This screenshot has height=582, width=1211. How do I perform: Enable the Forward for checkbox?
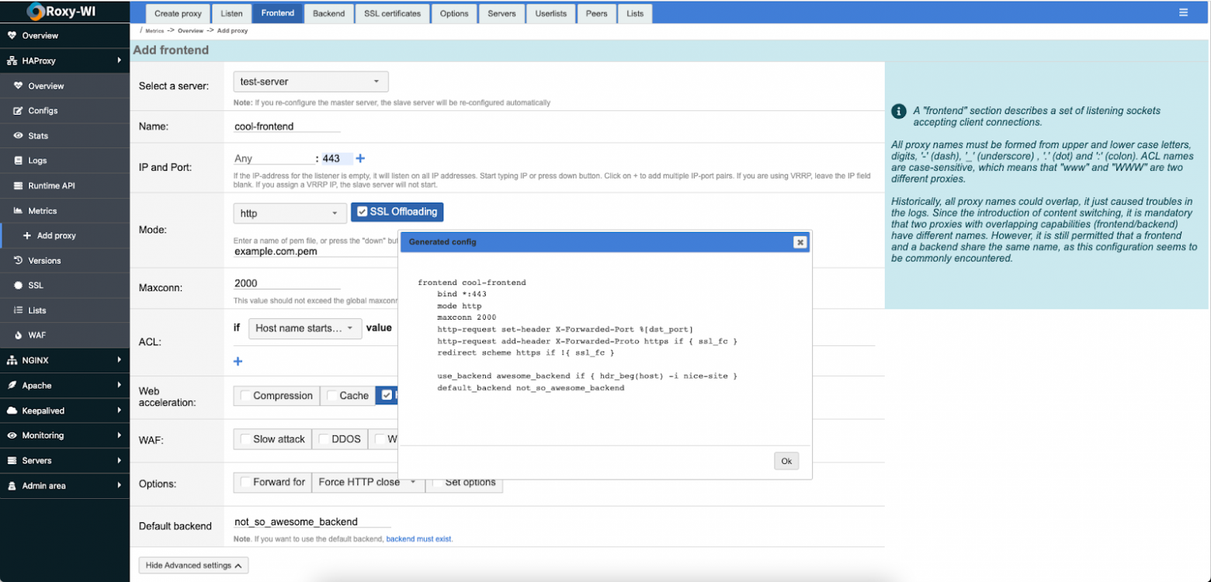245,483
